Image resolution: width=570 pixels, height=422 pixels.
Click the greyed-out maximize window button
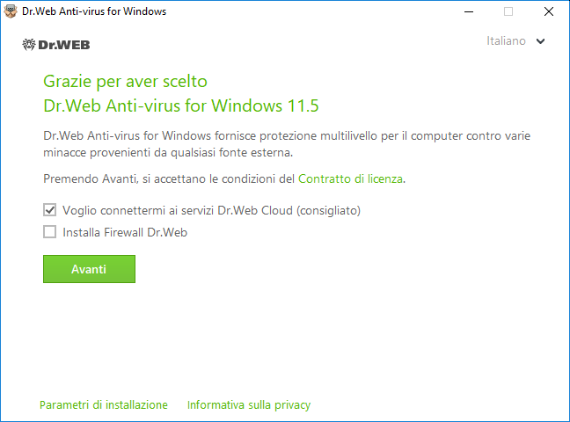point(508,11)
